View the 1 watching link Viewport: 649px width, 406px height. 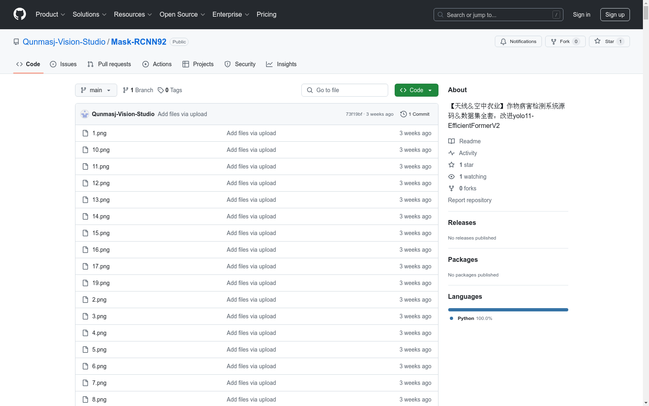pyautogui.click(x=467, y=177)
